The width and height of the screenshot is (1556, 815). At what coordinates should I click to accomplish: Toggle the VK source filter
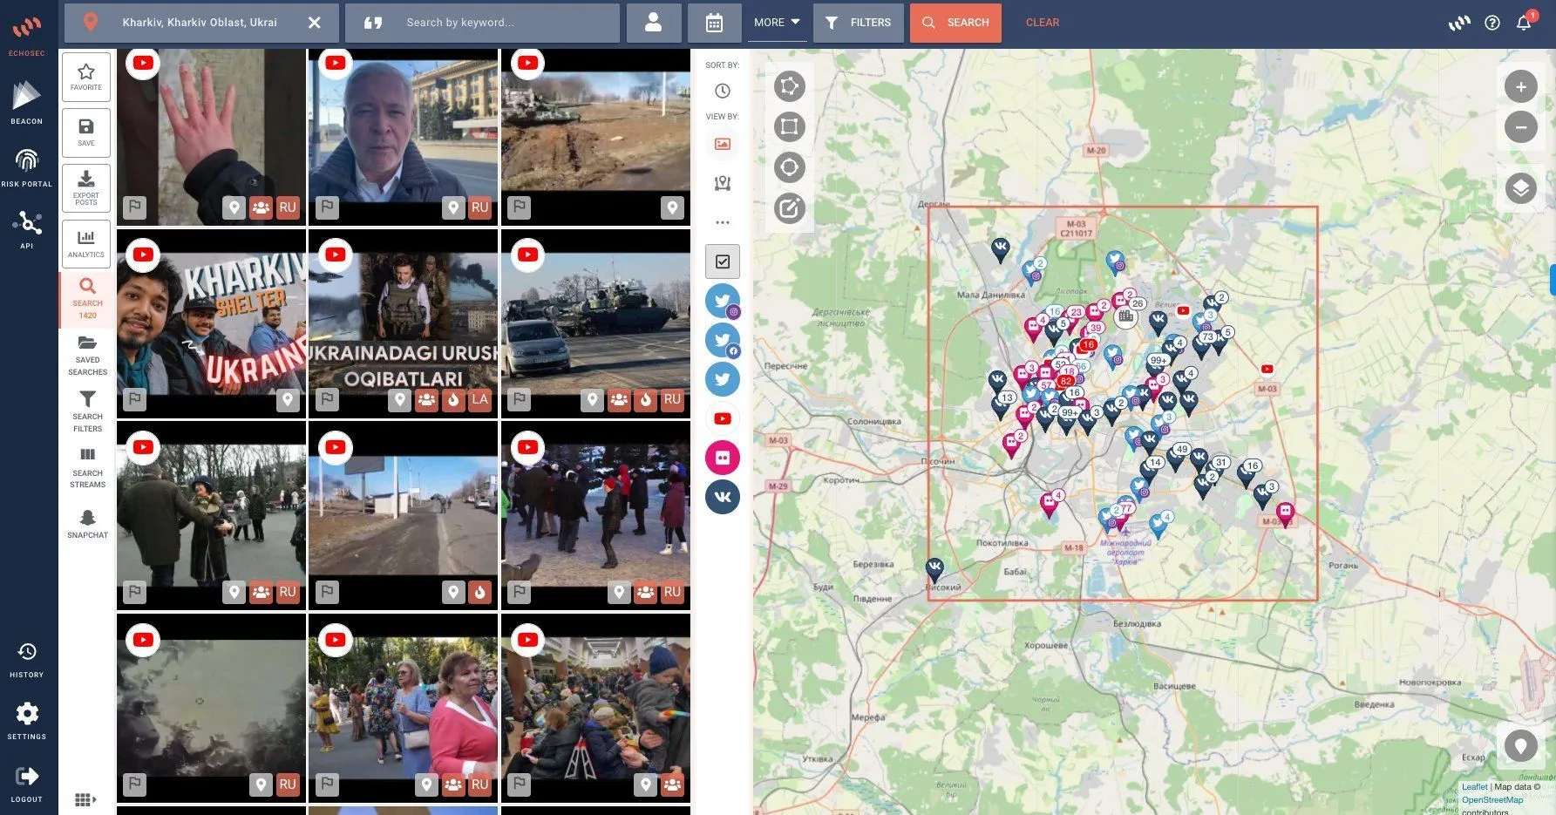[x=722, y=496]
